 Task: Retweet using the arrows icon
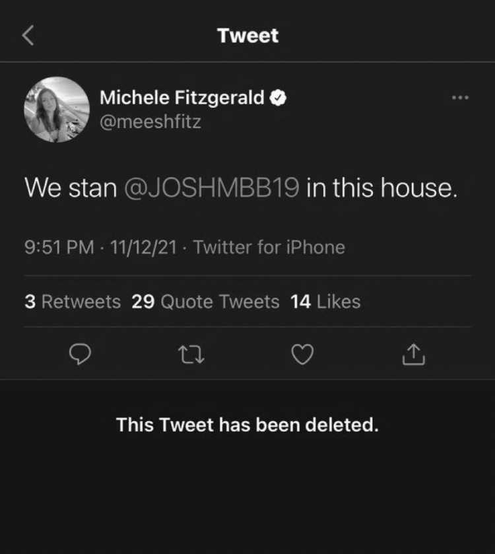[x=191, y=355]
